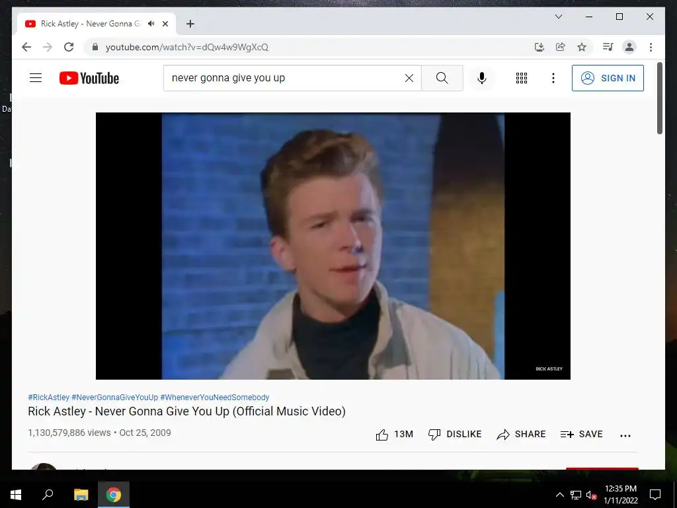Click the address bar URL

coord(187,47)
